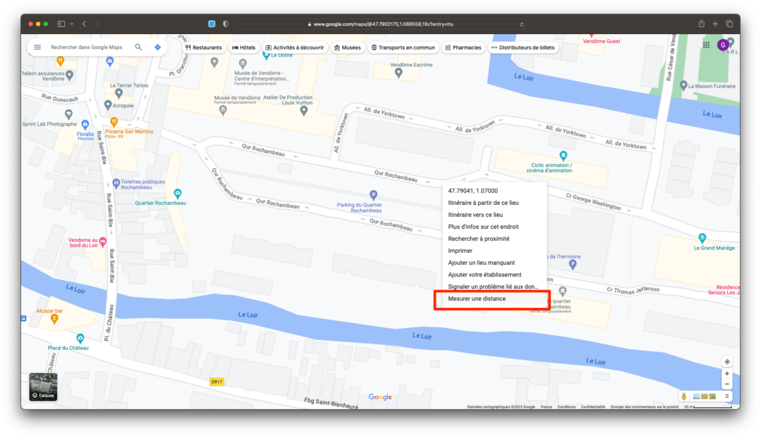
Task: Select the Vendôme Escrime place pin
Action: [x=398, y=73]
